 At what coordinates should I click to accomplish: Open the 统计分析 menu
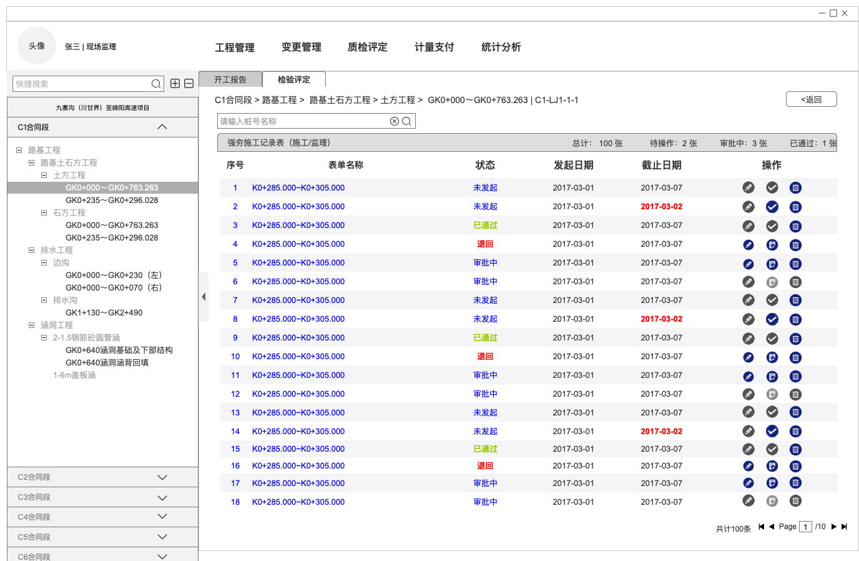[501, 47]
